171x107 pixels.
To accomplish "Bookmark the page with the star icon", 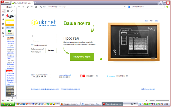I will pos(125,7).
